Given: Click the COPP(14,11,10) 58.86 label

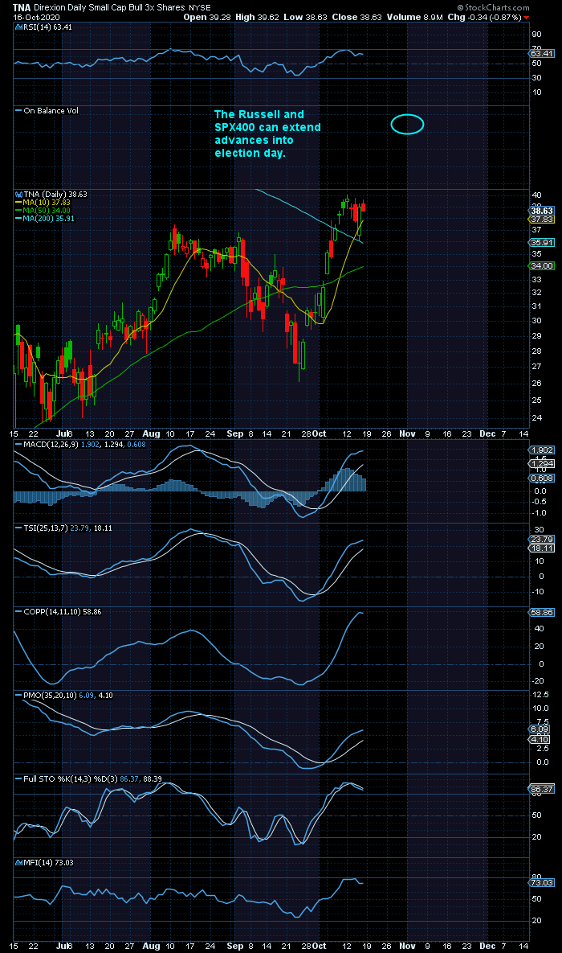Looking at the screenshot, I should pyautogui.click(x=59, y=611).
